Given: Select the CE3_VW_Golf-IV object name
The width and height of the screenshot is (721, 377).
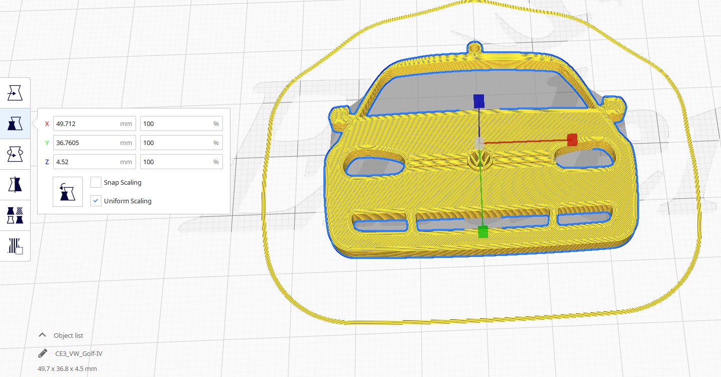Looking at the screenshot, I should pos(79,353).
